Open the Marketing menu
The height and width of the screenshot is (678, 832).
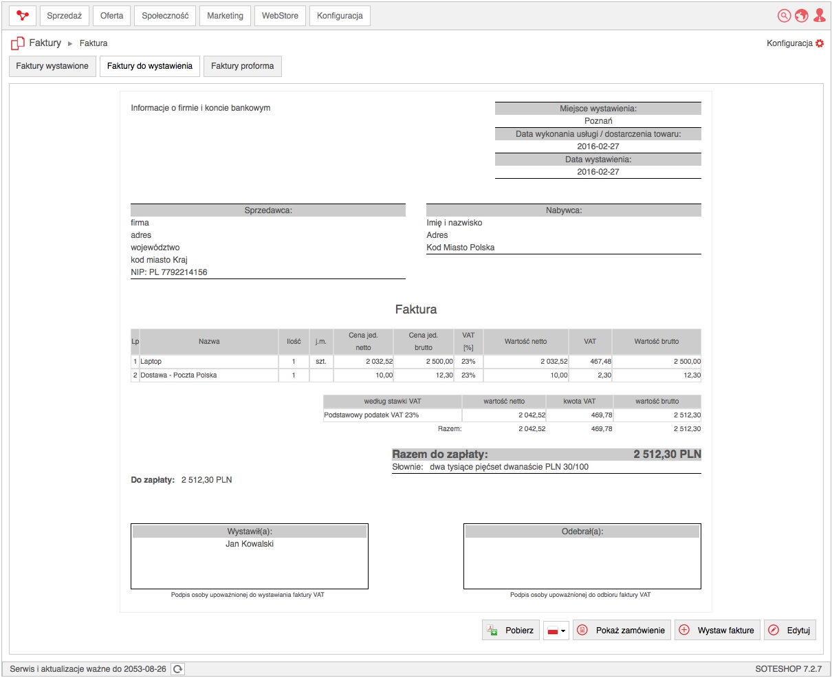click(226, 16)
